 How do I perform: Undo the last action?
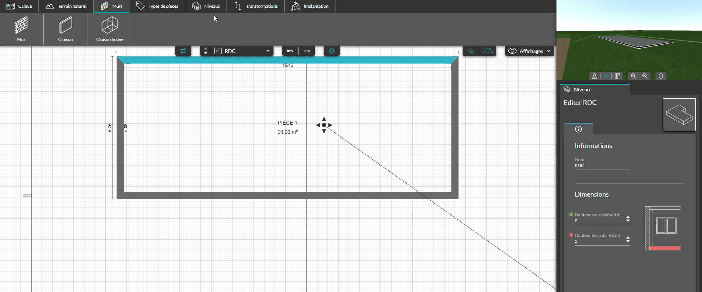[290, 51]
